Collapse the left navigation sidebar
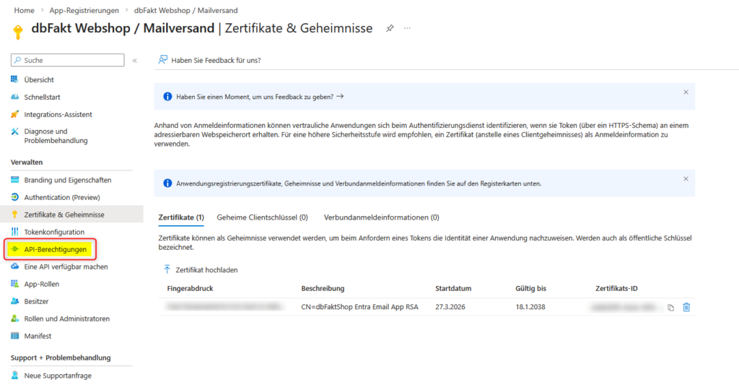Screen dimensions: 739x390 135,61
